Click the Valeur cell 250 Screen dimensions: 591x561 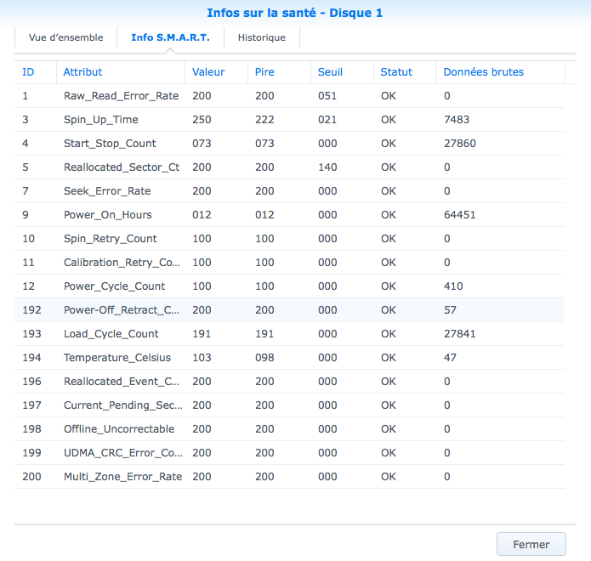coord(202,120)
